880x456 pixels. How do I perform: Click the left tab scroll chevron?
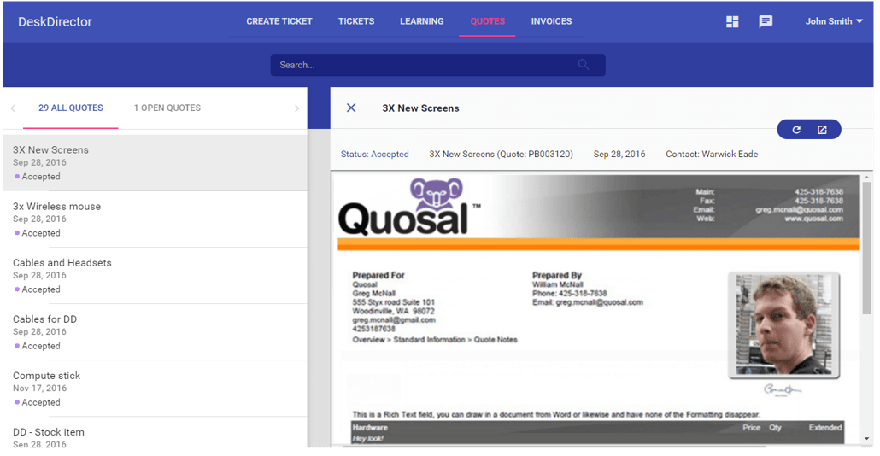tap(13, 108)
